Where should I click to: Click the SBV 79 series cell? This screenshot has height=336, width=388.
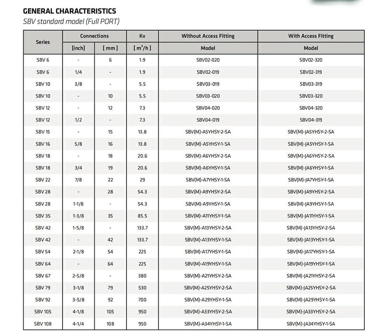point(43,288)
